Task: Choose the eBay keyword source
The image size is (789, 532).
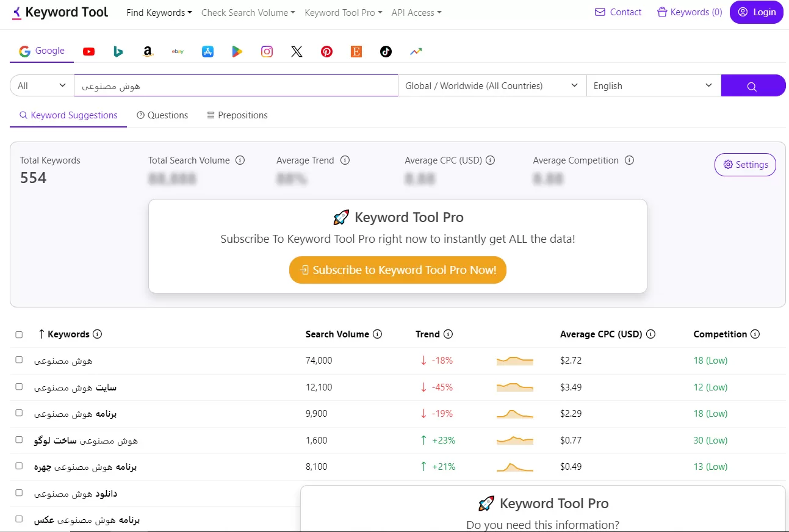Action: [x=178, y=52]
